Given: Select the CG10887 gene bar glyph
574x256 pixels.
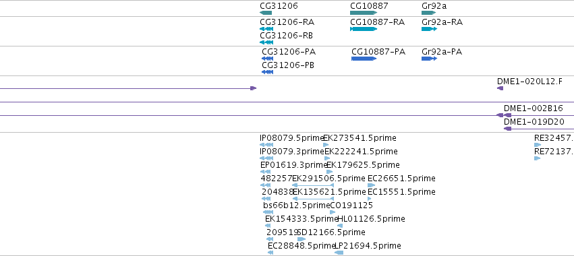Looking at the screenshot, I should tap(364, 13).
